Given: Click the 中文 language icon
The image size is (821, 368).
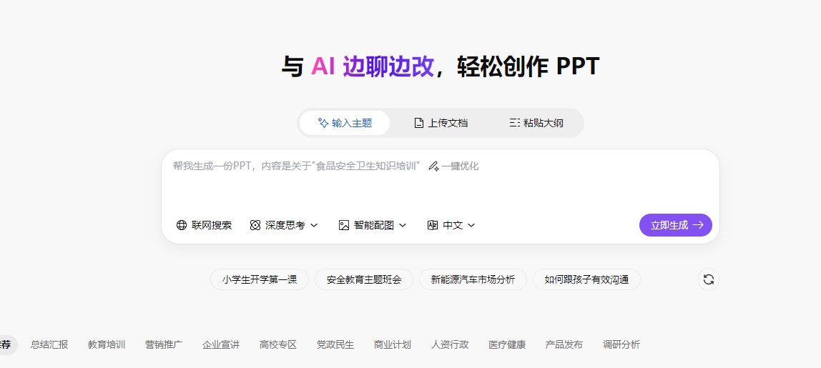Looking at the screenshot, I should [433, 225].
